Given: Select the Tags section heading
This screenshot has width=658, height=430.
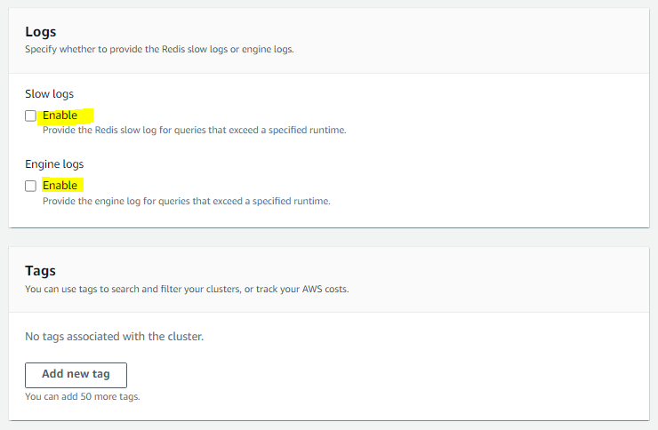Looking at the screenshot, I should pyautogui.click(x=40, y=271).
